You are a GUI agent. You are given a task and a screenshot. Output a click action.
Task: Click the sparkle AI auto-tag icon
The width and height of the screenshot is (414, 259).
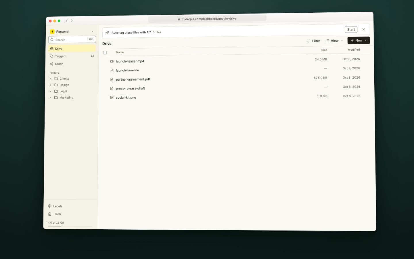pos(107,33)
